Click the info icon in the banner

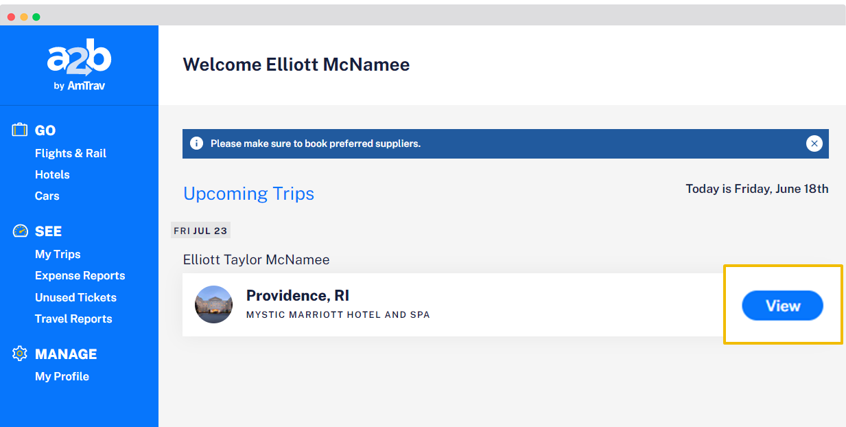pos(196,143)
